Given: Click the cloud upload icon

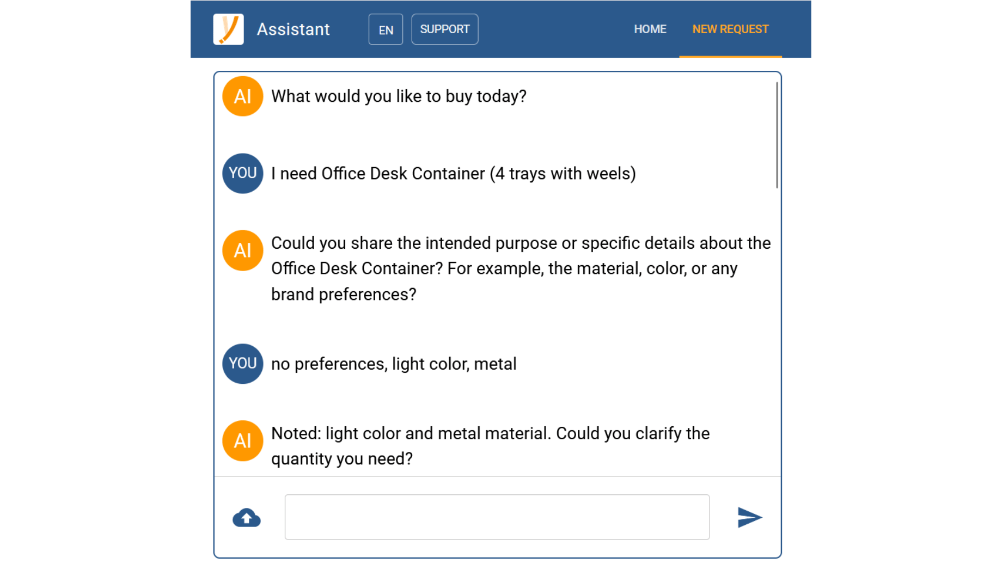Looking at the screenshot, I should [x=247, y=517].
